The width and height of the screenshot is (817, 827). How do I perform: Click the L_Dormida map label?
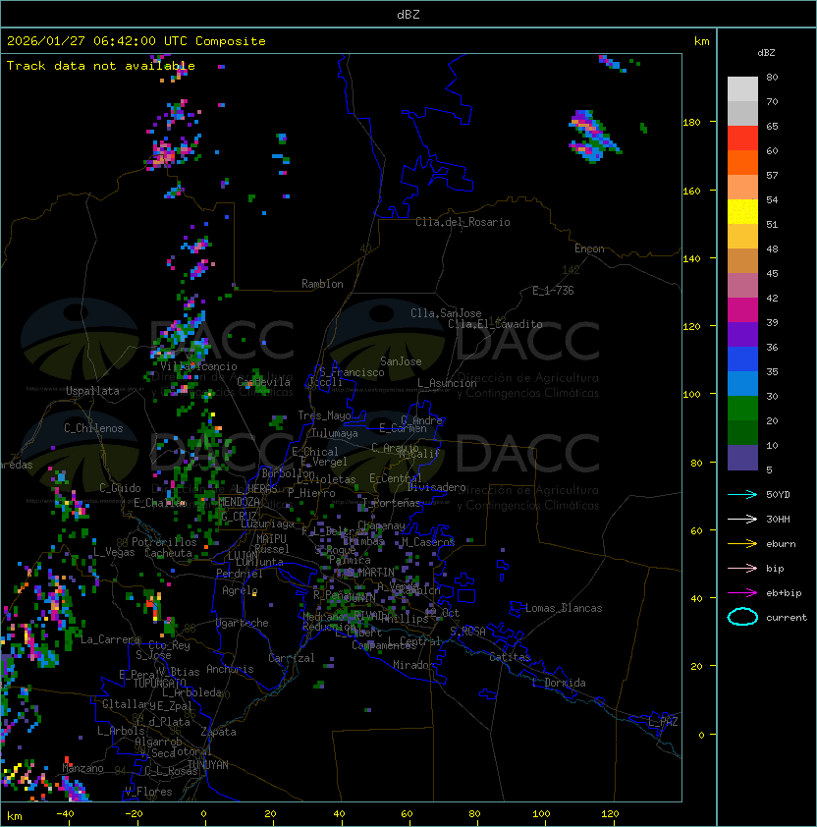coord(559,683)
